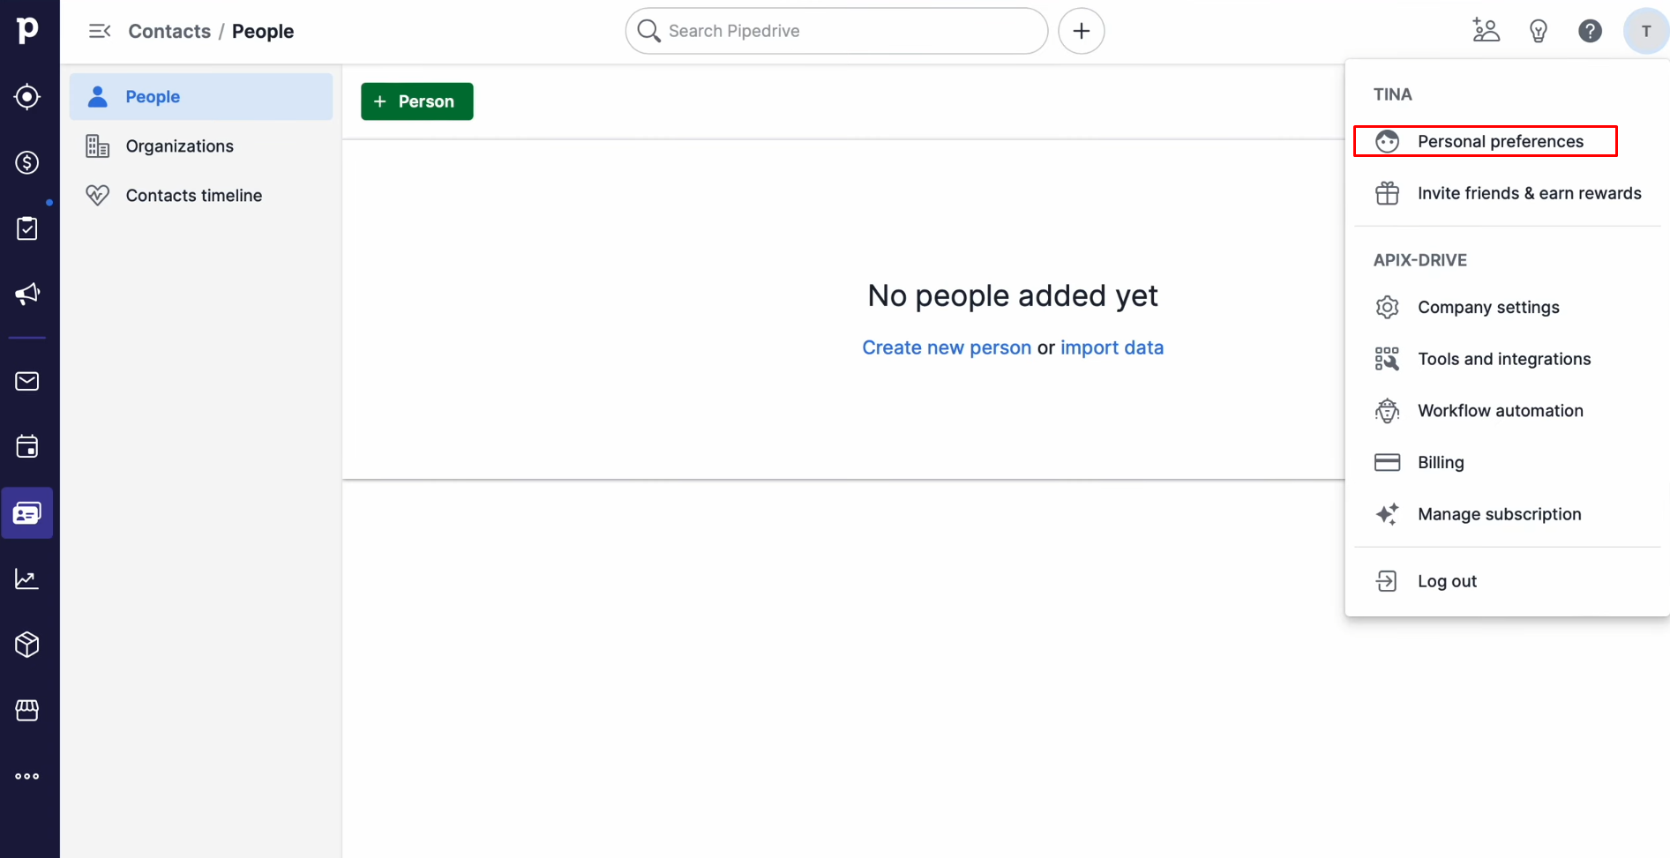Open Workflow automation

(x=1508, y=410)
